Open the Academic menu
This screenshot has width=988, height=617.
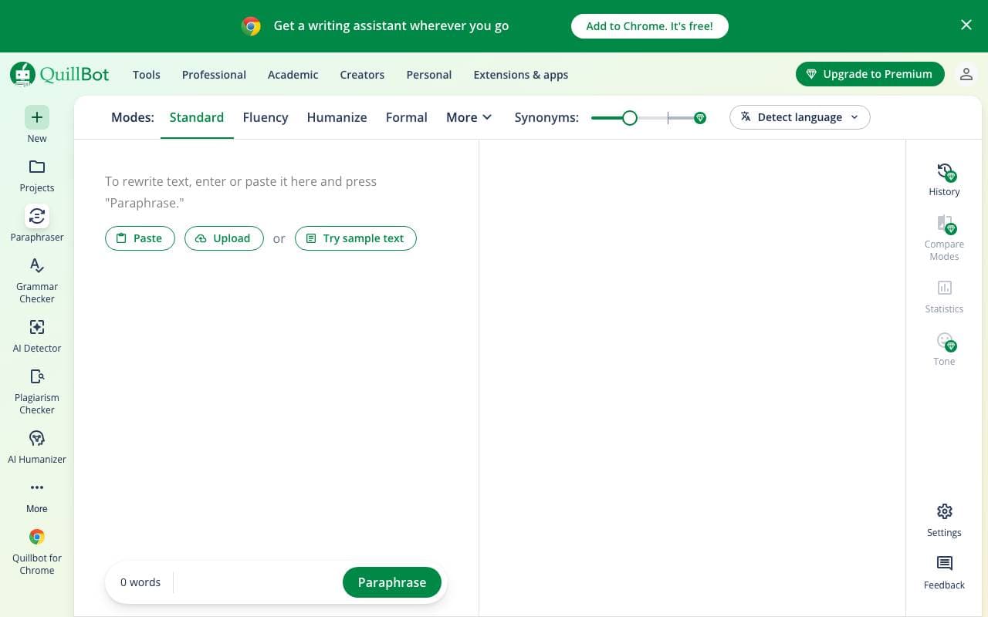(x=293, y=75)
